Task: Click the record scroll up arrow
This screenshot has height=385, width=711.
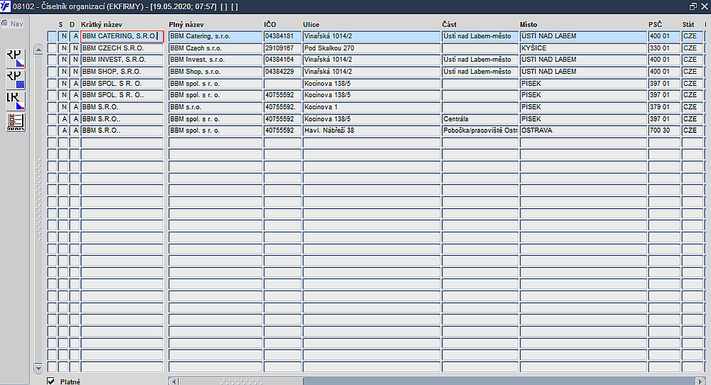Action: point(38,50)
